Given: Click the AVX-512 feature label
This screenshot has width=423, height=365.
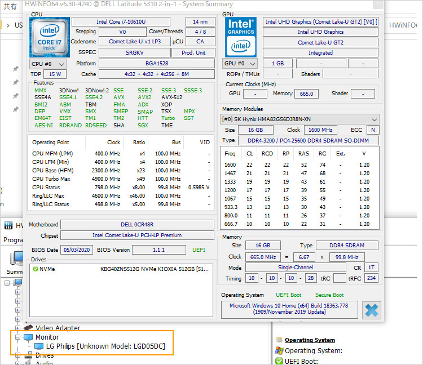Looking at the screenshot, I should coord(171,97).
